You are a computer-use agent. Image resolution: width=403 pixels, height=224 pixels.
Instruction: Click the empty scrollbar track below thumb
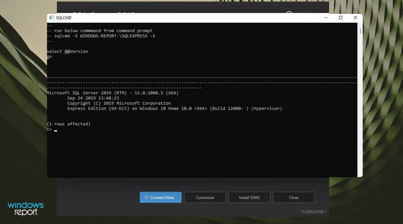tap(360, 112)
